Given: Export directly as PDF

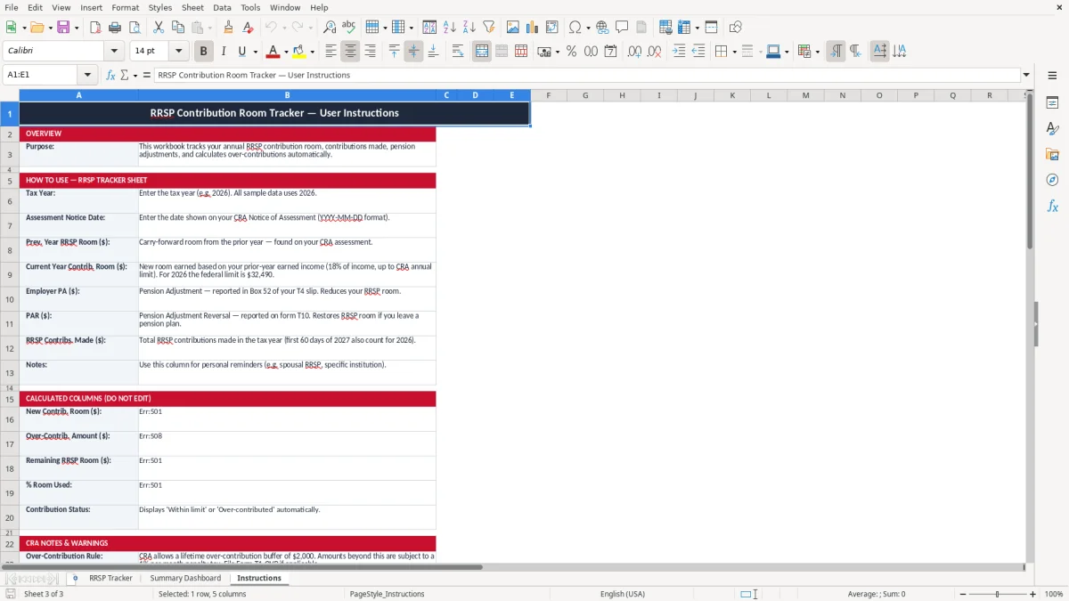Looking at the screenshot, I should tap(95, 28).
